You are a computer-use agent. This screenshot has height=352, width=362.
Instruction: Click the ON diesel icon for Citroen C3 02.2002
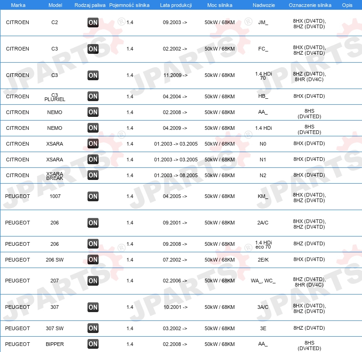click(x=93, y=49)
